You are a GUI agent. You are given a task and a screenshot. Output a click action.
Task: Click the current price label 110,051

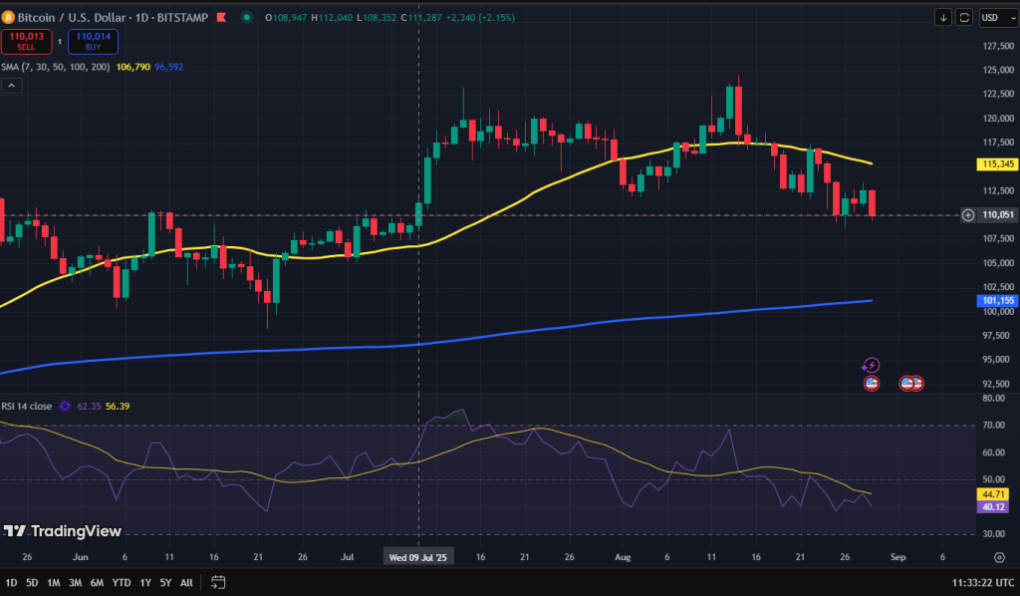[x=998, y=215]
